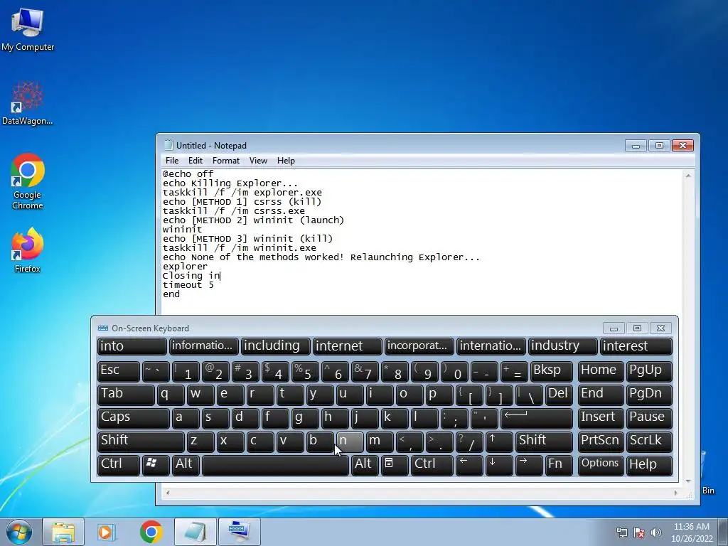Pick the 'including' word prediction

[x=275, y=346]
